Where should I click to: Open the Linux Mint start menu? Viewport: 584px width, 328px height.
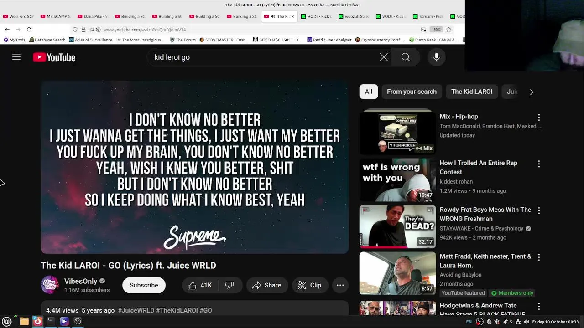(x=7, y=321)
